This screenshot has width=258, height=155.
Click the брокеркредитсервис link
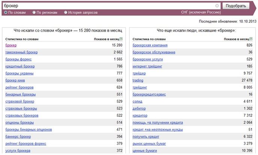point(149,94)
